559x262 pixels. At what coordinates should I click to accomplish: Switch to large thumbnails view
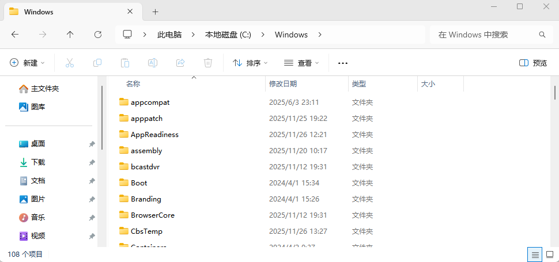550,255
